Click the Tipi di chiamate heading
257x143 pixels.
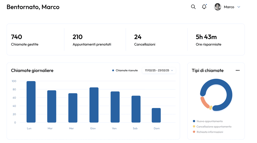coord(208,70)
